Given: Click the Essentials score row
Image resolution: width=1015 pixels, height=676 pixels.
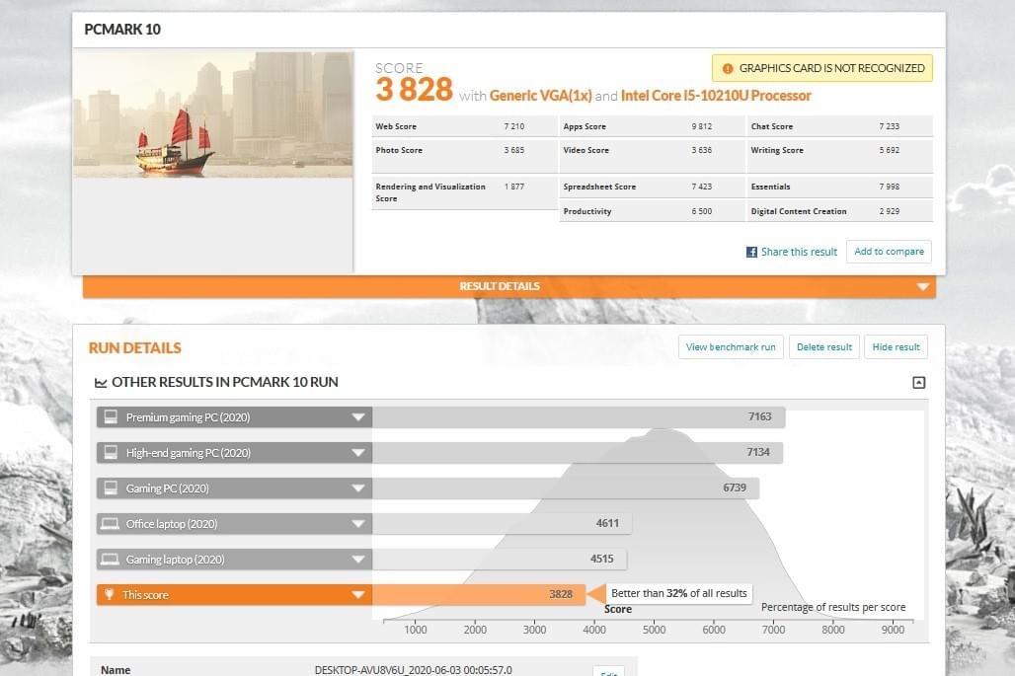Looking at the screenshot, I should (839, 187).
